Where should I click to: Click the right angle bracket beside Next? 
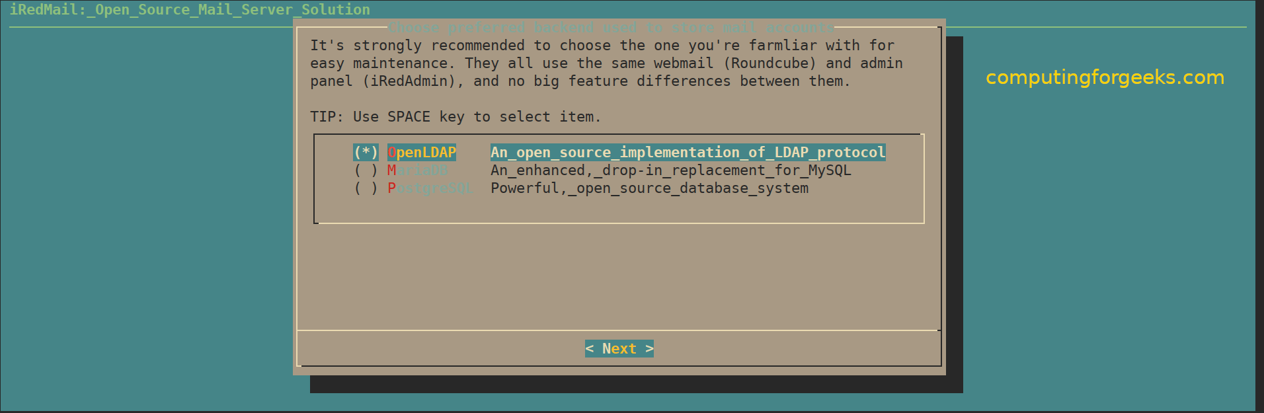pos(649,349)
